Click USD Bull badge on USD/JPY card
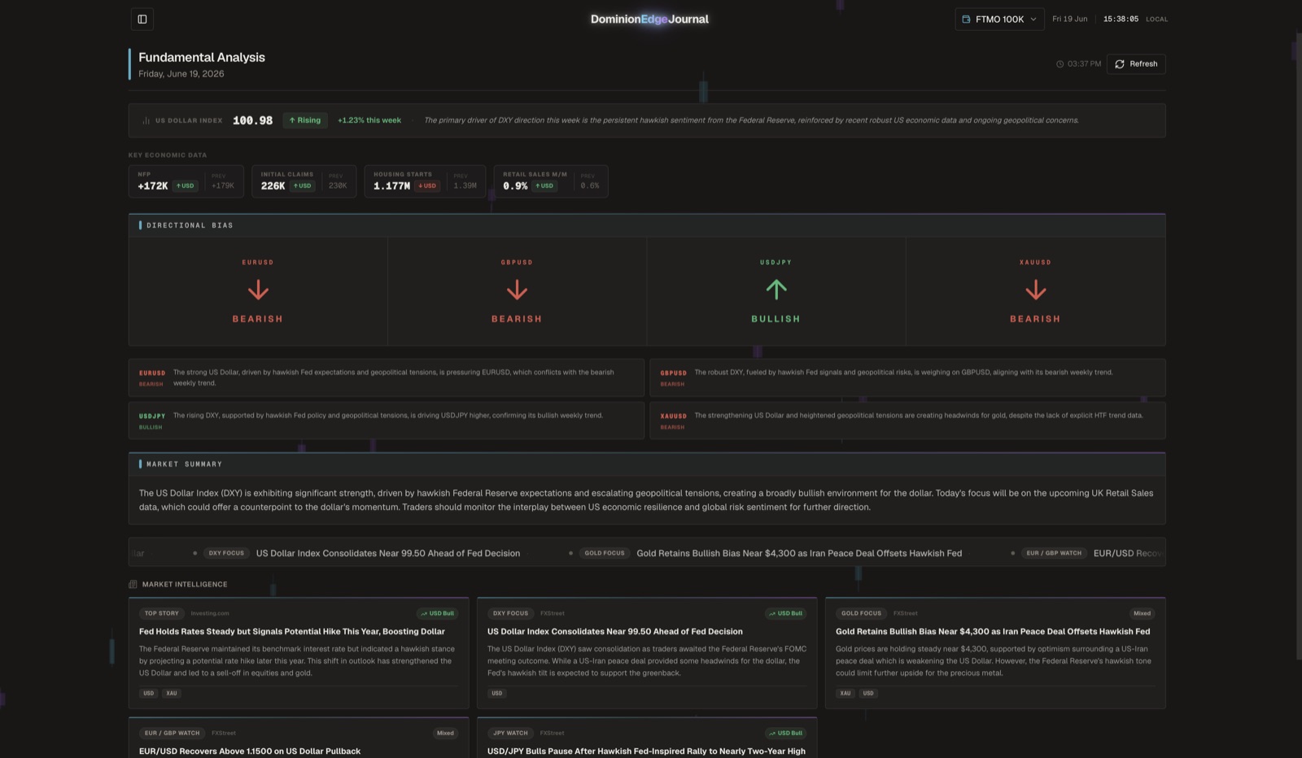 pyautogui.click(x=786, y=733)
